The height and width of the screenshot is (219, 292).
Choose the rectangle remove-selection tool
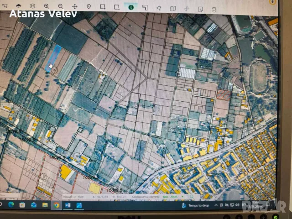[117, 7]
